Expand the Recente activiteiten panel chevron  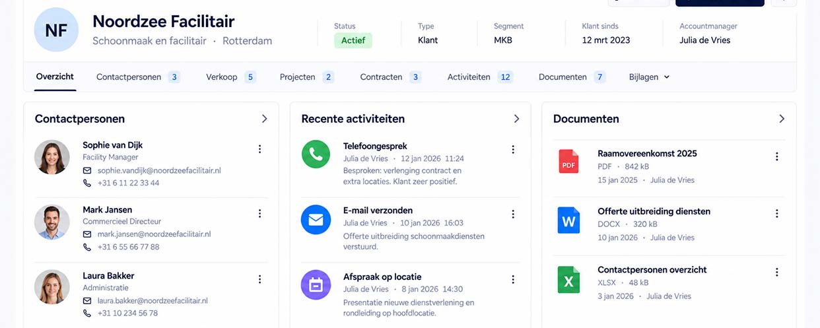pos(516,119)
